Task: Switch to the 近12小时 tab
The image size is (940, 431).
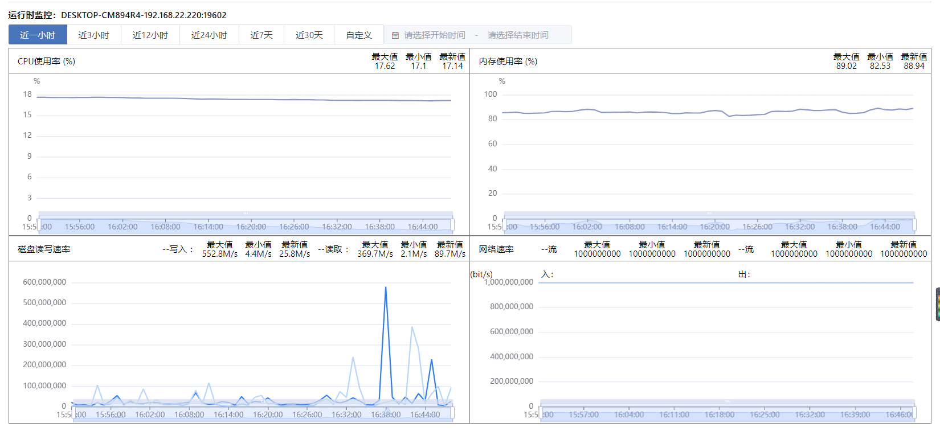Action: pyautogui.click(x=150, y=35)
